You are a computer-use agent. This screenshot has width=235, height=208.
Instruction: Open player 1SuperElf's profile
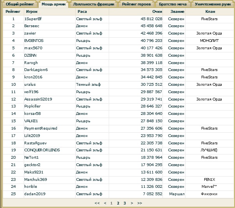coord(32,19)
